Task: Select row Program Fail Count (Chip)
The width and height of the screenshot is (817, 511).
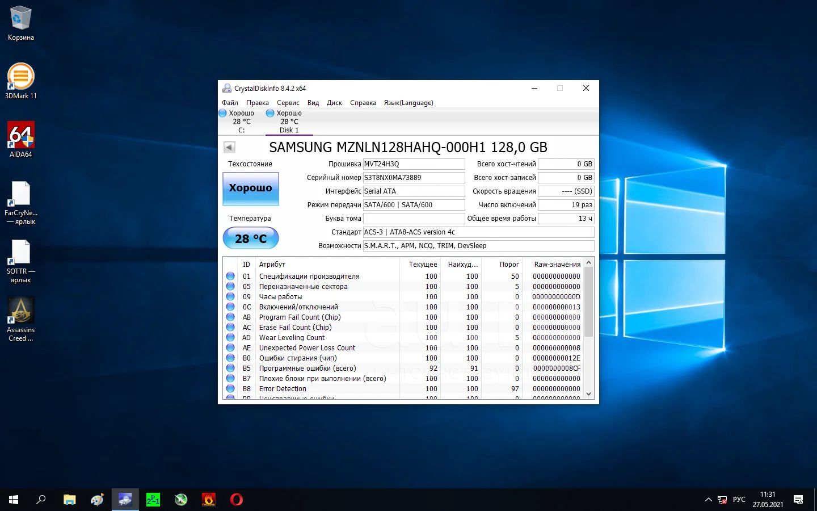Action: click(x=403, y=317)
